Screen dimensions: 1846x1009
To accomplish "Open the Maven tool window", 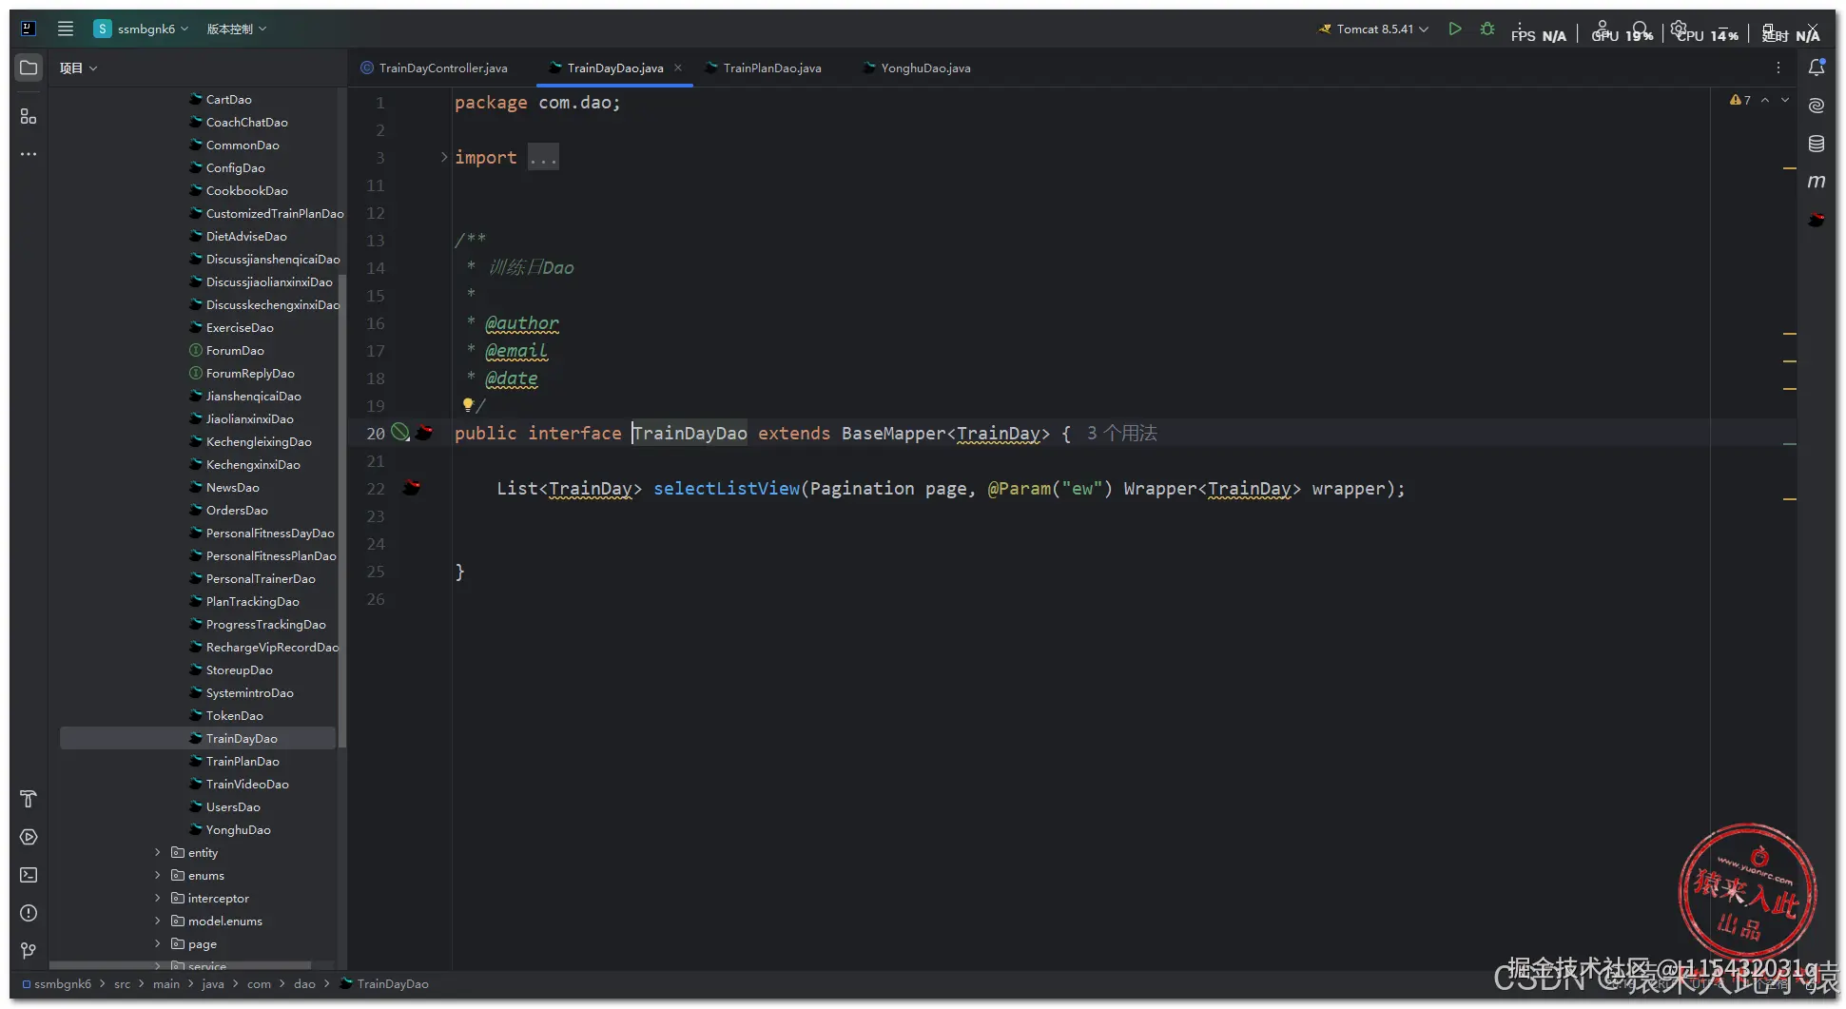I will 1817,182.
